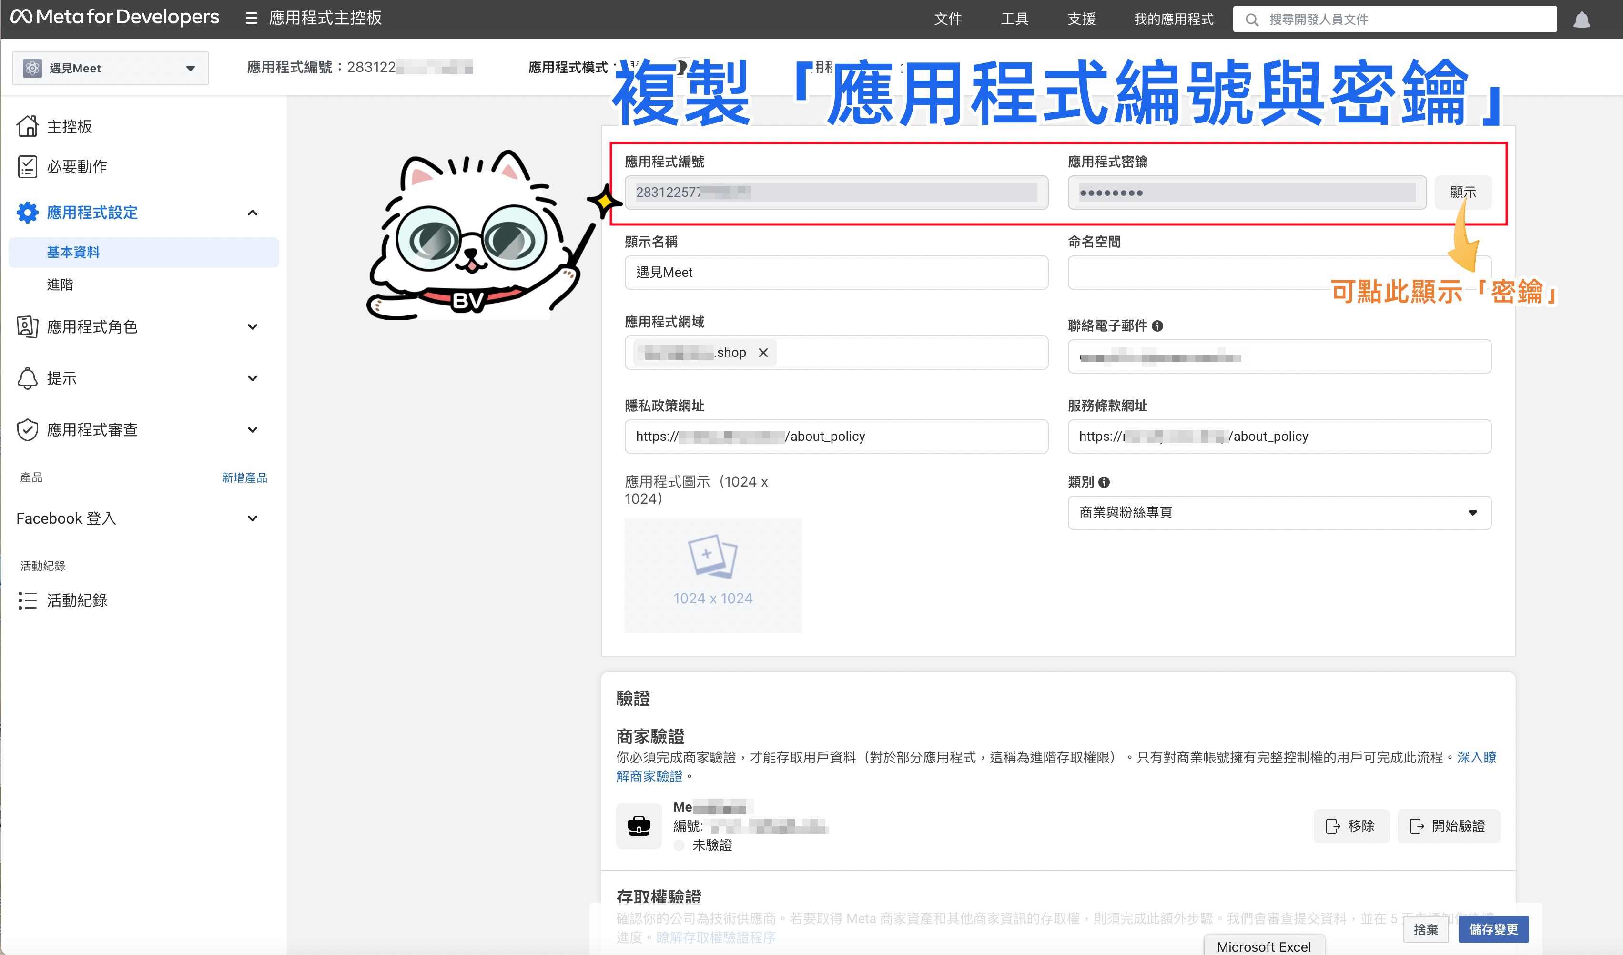Open the 類別 dropdown showing 商業與粉絲專頁
The height and width of the screenshot is (955, 1623).
pyautogui.click(x=1279, y=513)
